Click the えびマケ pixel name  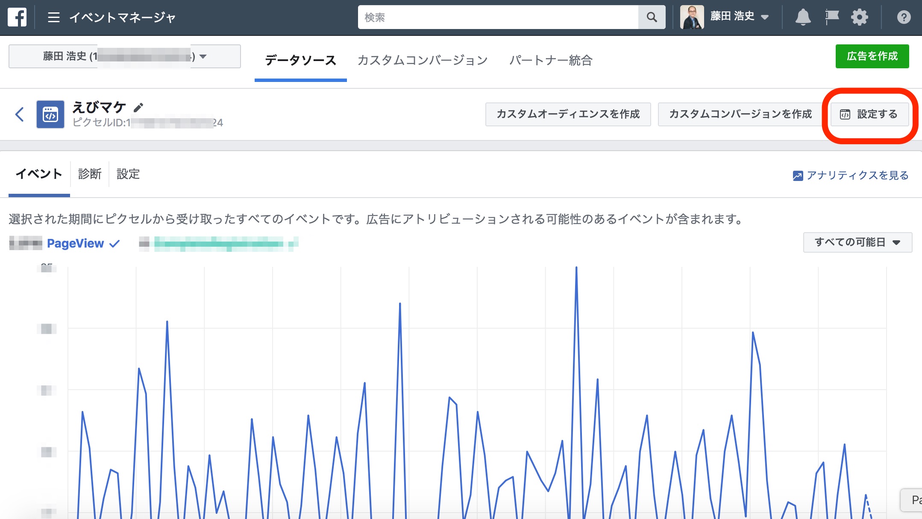[99, 107]
